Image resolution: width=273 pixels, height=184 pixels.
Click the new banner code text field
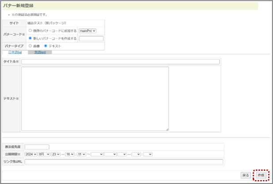(x=91, y=38)
